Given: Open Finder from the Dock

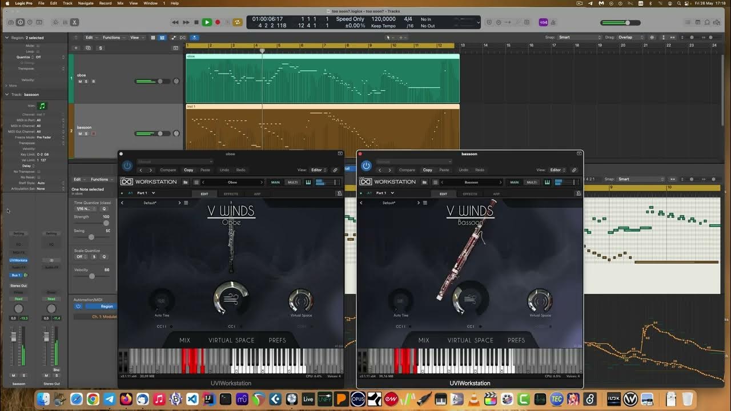Looking at the screenshot, I should click(43, 399).
